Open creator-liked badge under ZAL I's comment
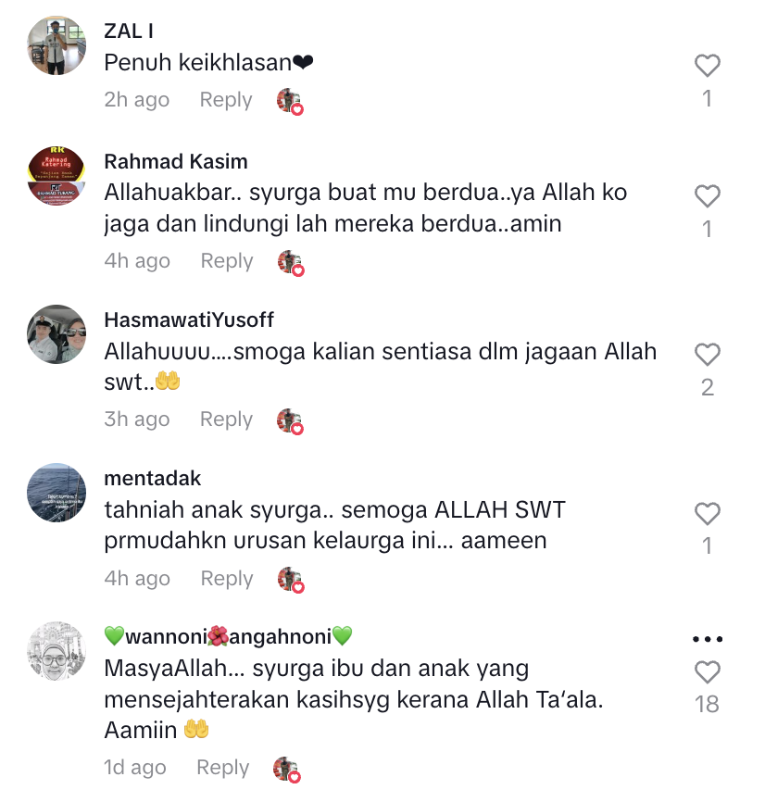This screenshot has width=765, height=802. (x=290, y=101)
